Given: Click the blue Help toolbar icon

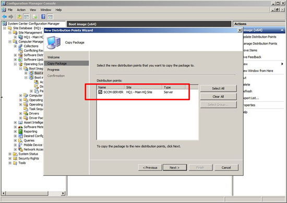Looking at the screenshot, I should coord(43,17).
